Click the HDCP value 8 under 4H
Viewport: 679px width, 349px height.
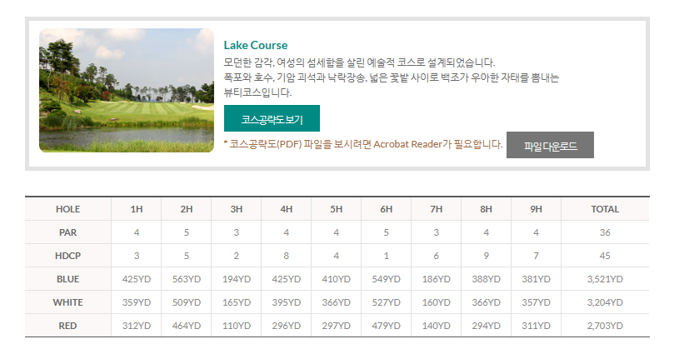[287, 256]
